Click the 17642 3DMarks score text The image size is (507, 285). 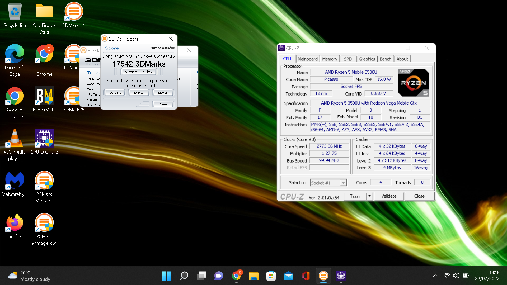click(x=139, y=64)
